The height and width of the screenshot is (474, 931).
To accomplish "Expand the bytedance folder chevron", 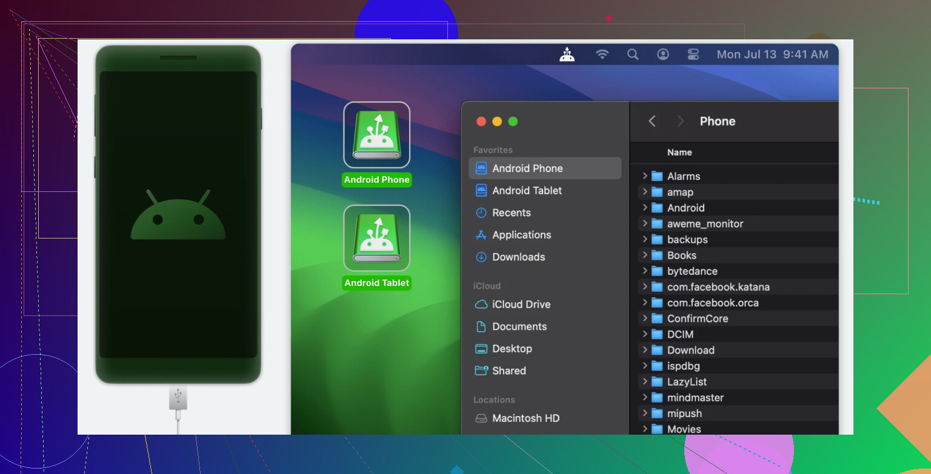I will (x=644, y=271).
